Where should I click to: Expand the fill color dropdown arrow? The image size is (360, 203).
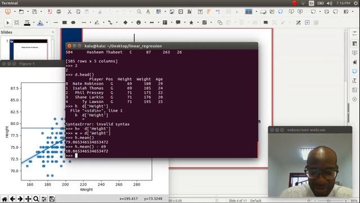47,23
